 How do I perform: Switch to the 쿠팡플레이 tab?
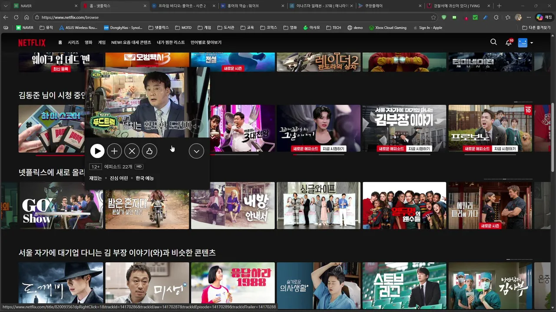[390, 6]
